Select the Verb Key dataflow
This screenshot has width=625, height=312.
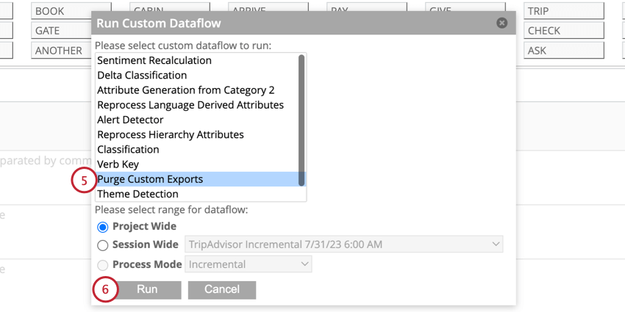118,164
